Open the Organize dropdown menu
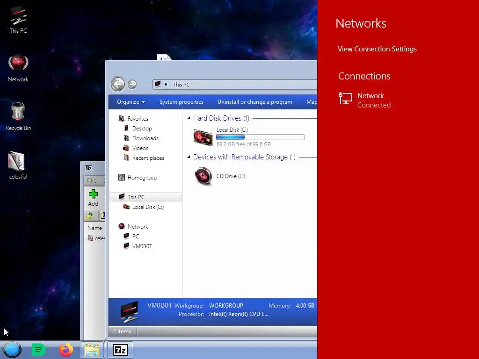The height and width of the screenshot is (359, 479). tap(131, 102)
